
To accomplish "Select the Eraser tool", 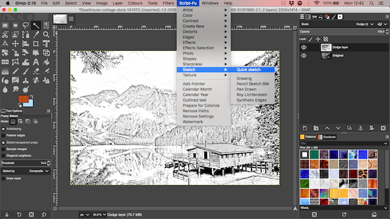I will point(36,71).
